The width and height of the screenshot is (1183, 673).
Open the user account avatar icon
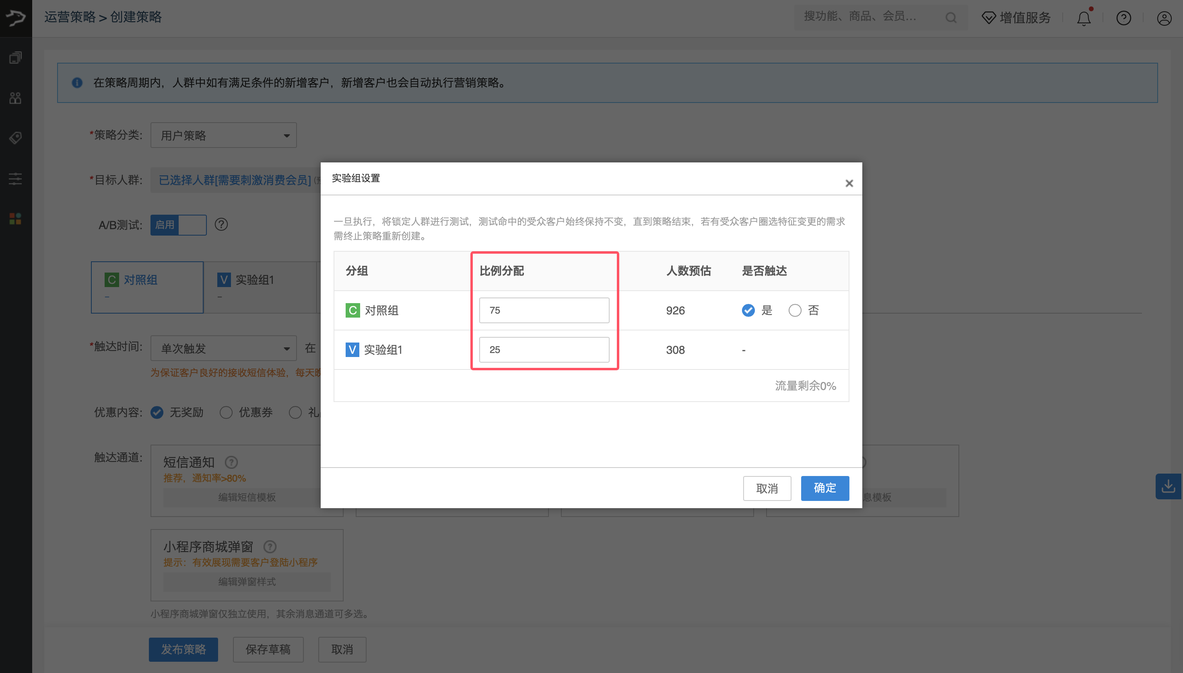pyautogui.click(x=1164, y=18)
